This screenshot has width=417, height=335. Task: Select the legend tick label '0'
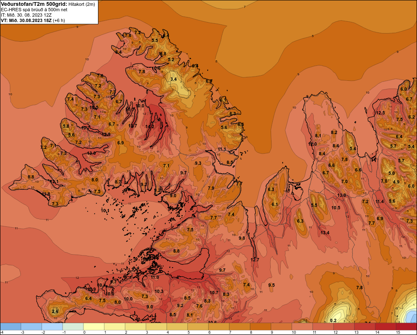click(84, 333)
